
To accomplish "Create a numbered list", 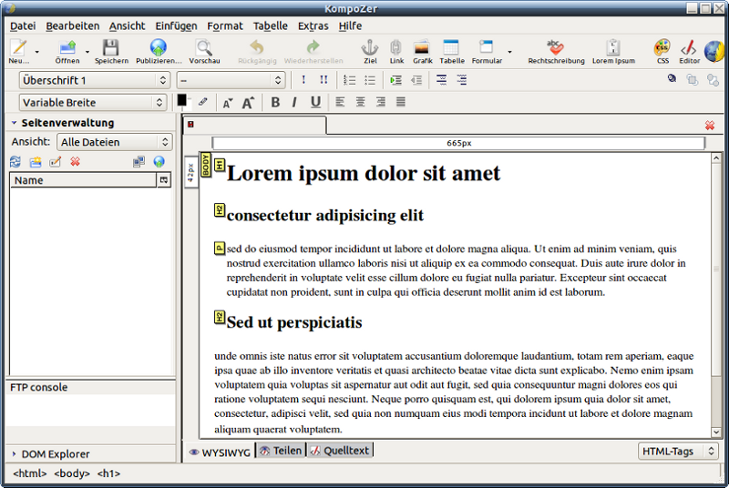I will tap(349, 80).
